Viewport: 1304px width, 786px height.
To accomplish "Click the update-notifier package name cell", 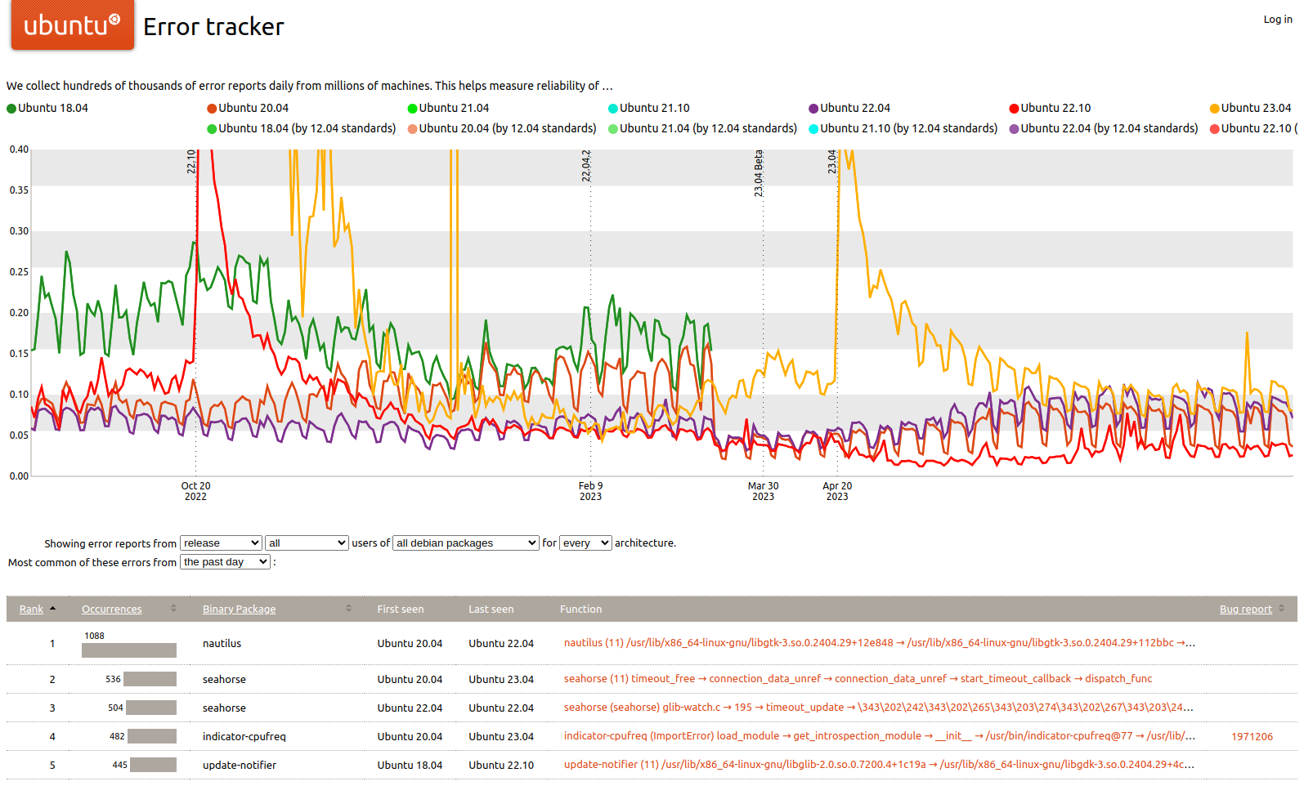I will click(240, 766).
